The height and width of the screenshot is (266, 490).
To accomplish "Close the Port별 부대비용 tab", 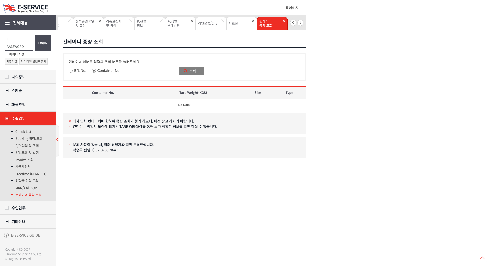I will 192,21.
